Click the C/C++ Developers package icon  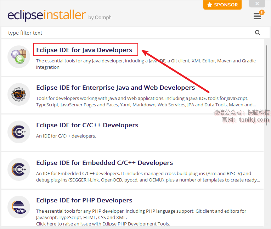[x=19, y=132]
